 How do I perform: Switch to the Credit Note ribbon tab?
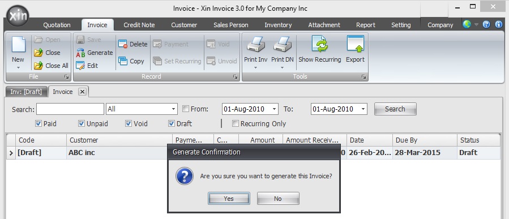tap(139, 25)
